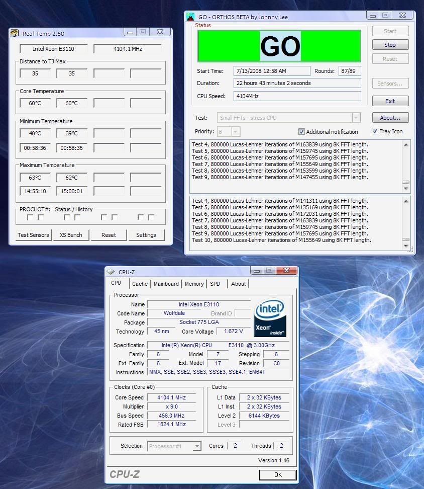
Task: Click OK in the CPU-Z window
Action: (x=278, y=474)
